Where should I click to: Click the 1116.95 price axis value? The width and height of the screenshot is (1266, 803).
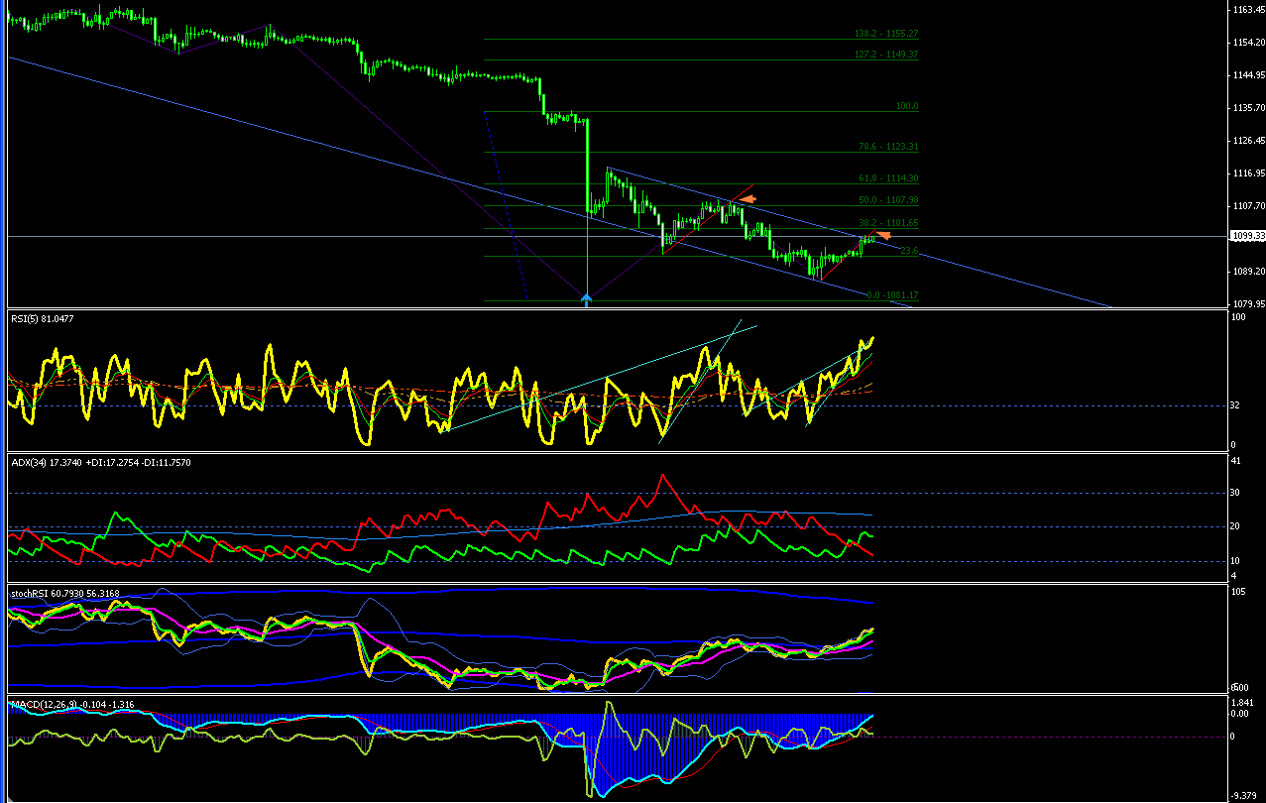1247,173
